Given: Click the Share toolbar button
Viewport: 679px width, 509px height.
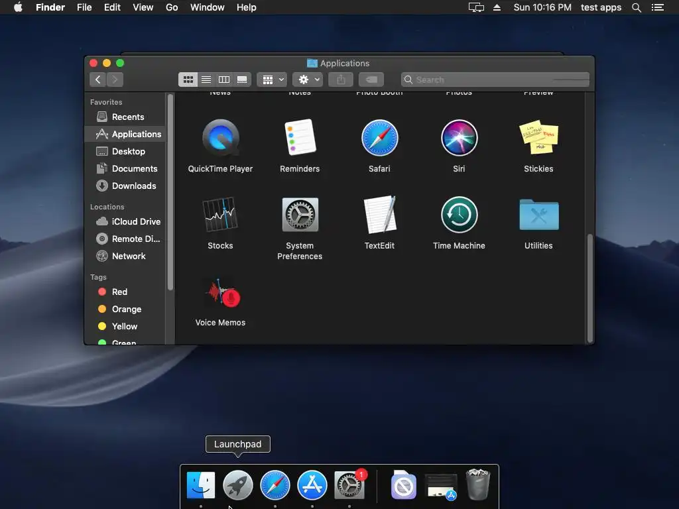Looking at the screenshot, I should [341, 80].
